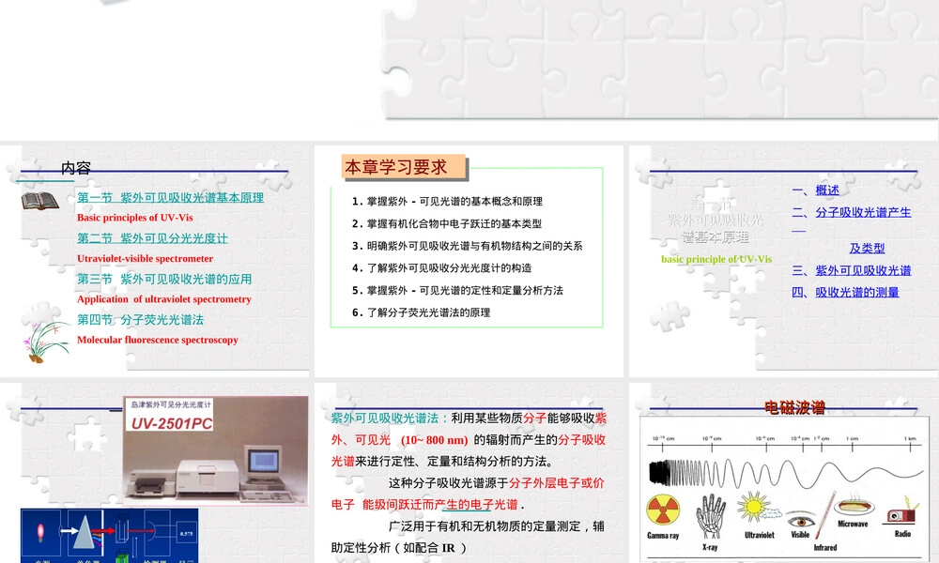Click requirement 3 about 有机物结构之间的关系
Image resolution: width=939 pixels, height=563 pixels.
(x=467, y=246)
